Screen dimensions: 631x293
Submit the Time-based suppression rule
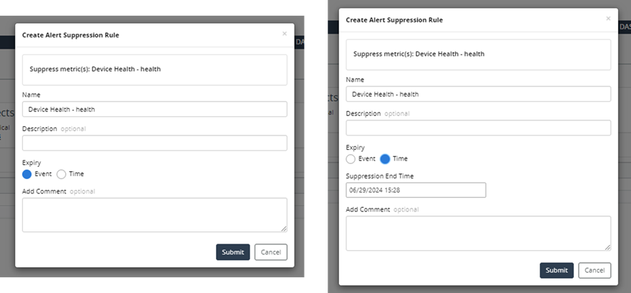pyautogui.click(x=556, y=270)
